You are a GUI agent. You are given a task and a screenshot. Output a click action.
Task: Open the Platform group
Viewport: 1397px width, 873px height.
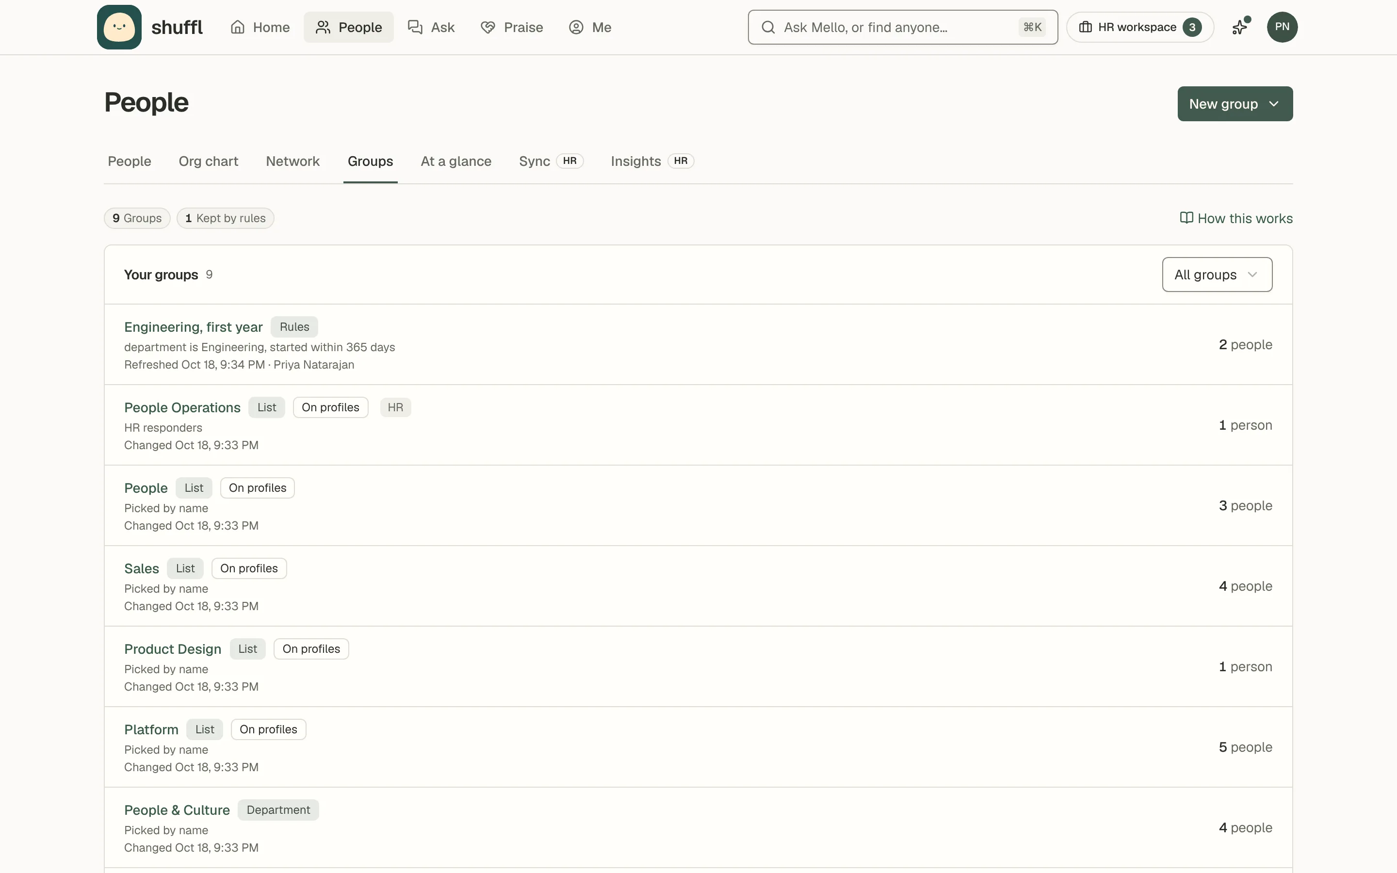[151, 730]
